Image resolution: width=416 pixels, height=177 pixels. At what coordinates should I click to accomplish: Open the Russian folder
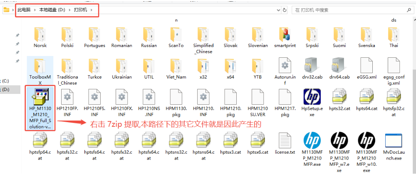coord(149,38)
